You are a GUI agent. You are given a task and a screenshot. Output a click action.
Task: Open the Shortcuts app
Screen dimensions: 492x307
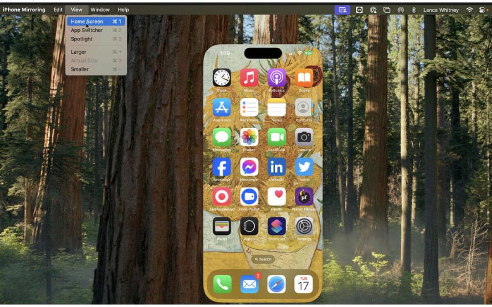point(277,226)
